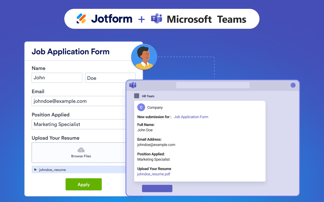The height and width of the screenshot is (202, 324).
Task: Click the Teams icon in window title bar
Action: (133, 85)
